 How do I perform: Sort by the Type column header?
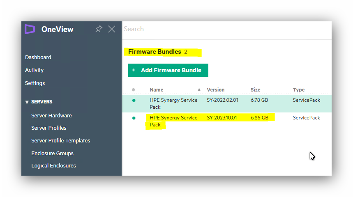pos(299,90)
